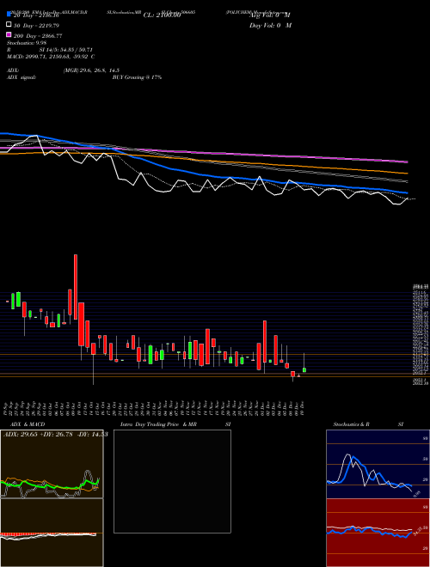
Task: Click the 'BUY Growing @ 17%' signal text
Action: click(x=137, y=77)
